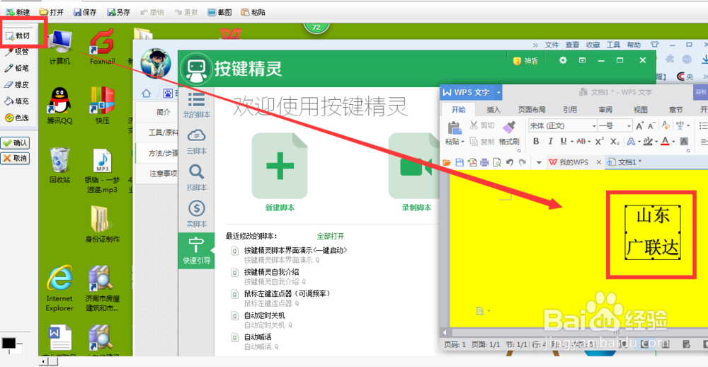This screenshot has width=708, height=367.
Task: Click 新建脚本 green plus tile
Action: [280, 166]
